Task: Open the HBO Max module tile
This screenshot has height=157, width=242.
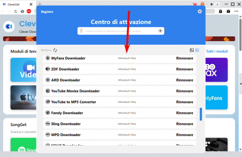Action: (217, 70)
